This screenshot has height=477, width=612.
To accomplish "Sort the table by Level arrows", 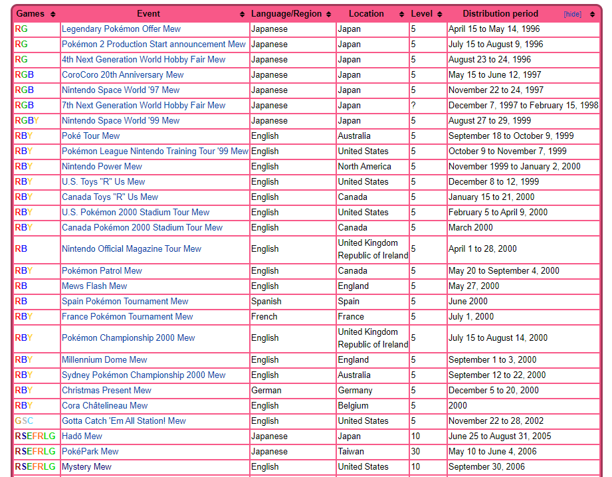I will tap(440, 15).
